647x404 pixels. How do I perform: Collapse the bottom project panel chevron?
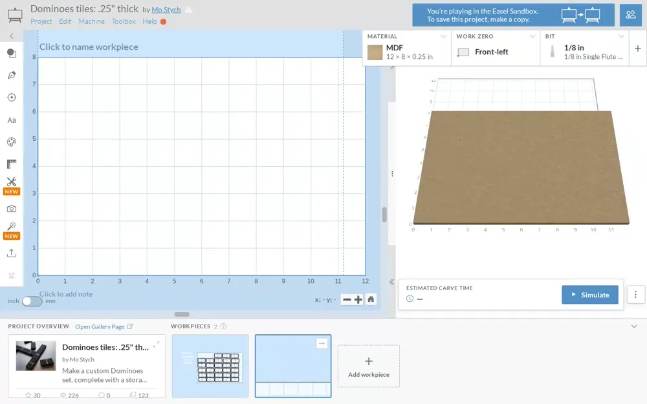[x=634, y=326]
